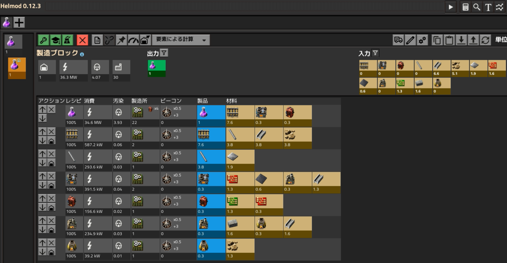Click the document notes icon
This screenshot has height=263, width=507.
pyautogui.click(x=98, y=40)
